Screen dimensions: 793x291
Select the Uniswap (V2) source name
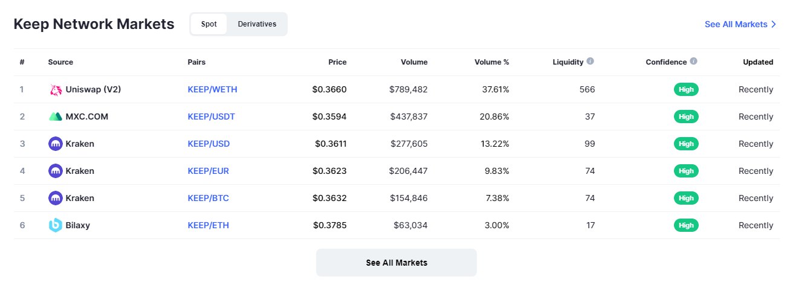click(93, 89)
